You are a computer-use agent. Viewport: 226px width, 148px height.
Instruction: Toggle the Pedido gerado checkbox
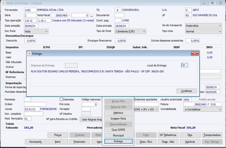pyautogui.click(x=197, y=99)
